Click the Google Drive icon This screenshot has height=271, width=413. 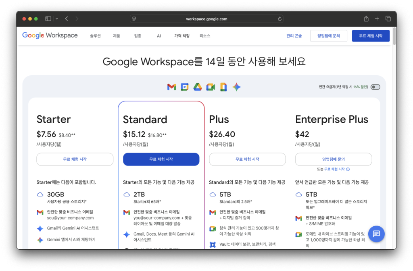tap(197, 87)
